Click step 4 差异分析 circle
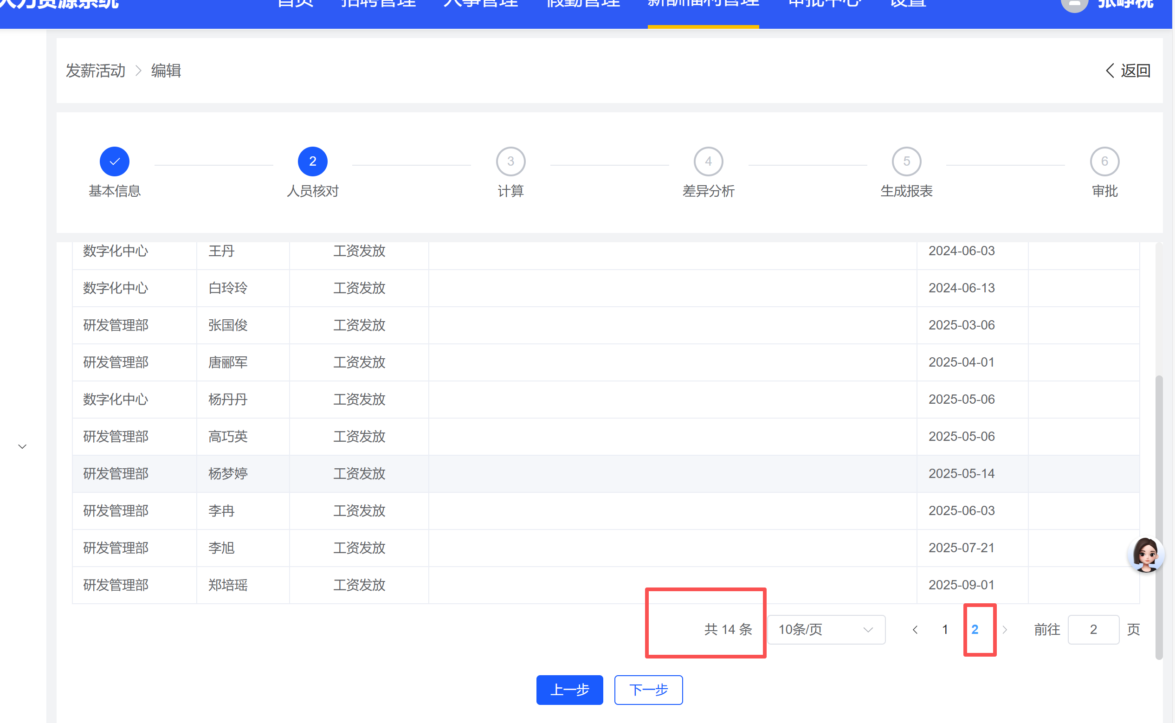The image size is (1175, 723). (708, 161)
